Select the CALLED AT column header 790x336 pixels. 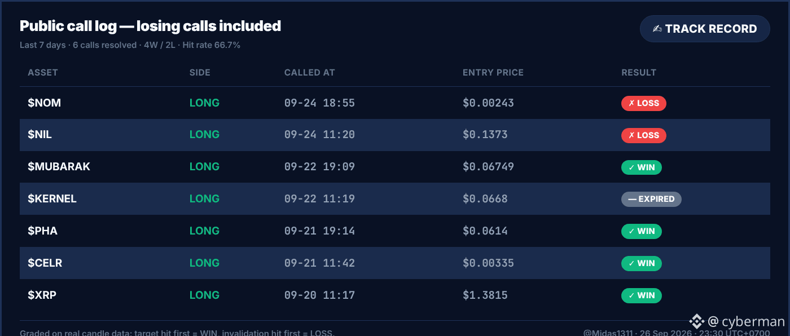310,73
